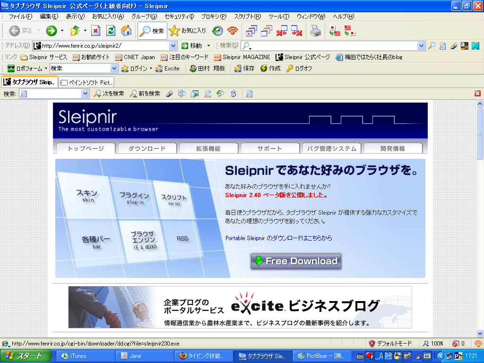The height and width of the screenshot is (363, 484).
Task: Click the magnifier search icon right of search field
Action: click(x=432, y=46)
